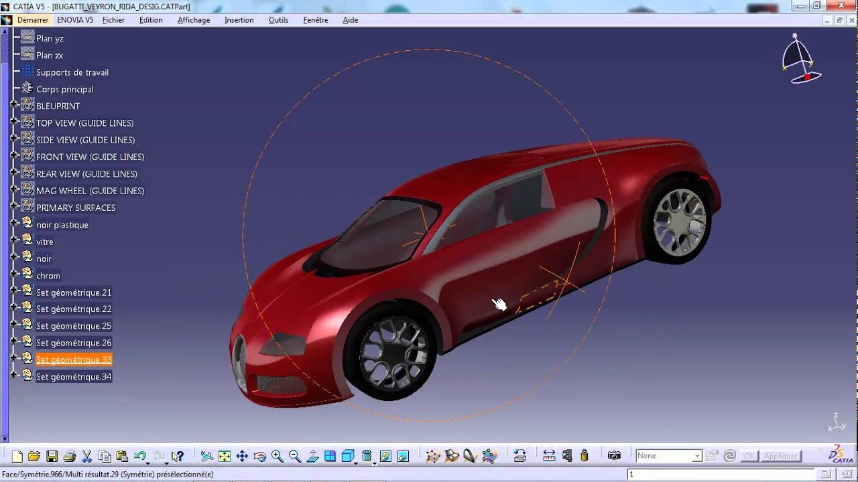Click the Measure Between ruler icon
858x482 pixels.
[549, 456]
